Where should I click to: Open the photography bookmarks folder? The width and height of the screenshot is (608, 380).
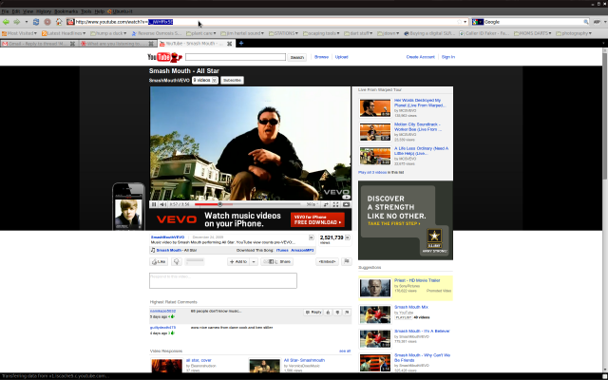tap(574, 33)
